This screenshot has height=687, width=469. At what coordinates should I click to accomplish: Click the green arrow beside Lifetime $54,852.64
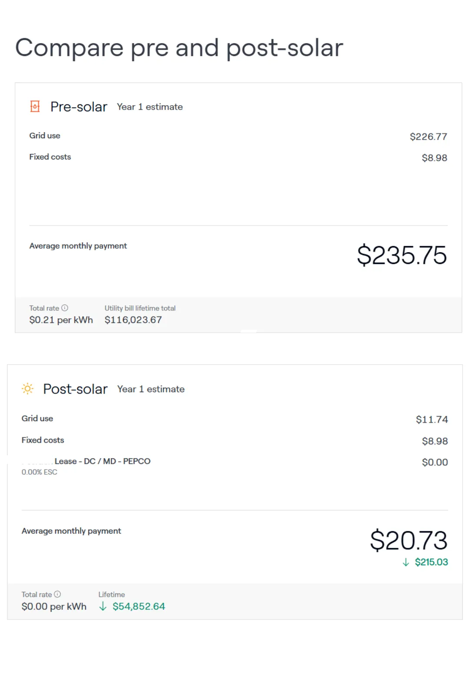pos(103,606)
